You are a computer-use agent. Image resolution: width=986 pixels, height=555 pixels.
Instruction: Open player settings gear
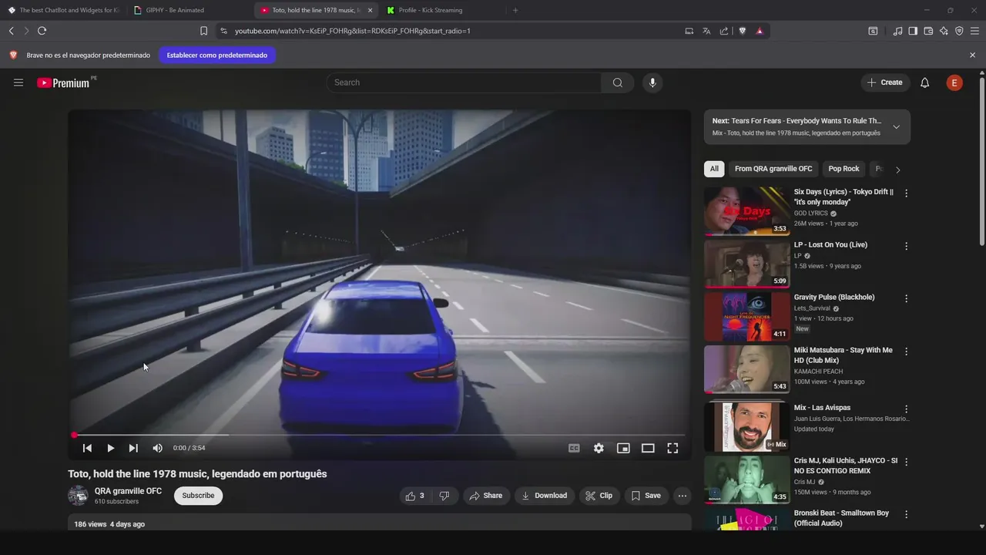[599, 448]
